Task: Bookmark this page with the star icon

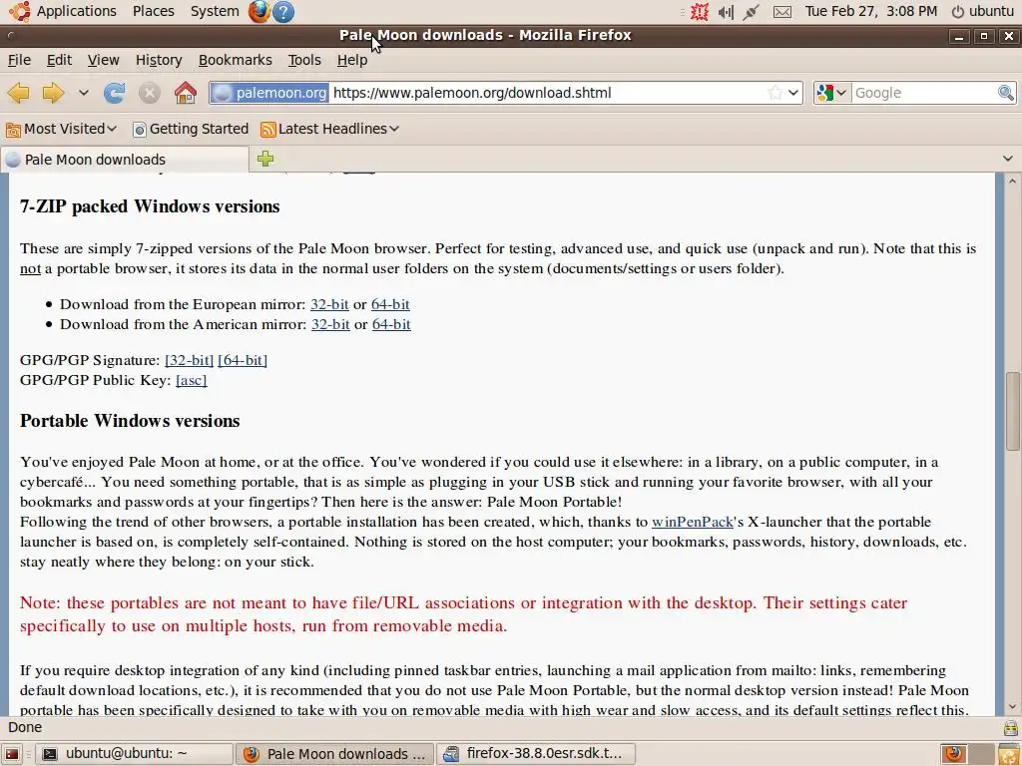Action: coord(774,93)
